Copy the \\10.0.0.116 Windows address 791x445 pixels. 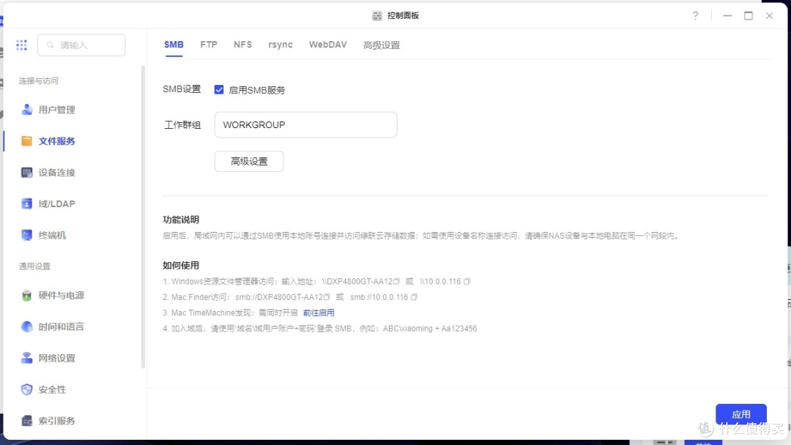pyautogui.click(x=467, y=281)
